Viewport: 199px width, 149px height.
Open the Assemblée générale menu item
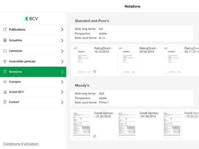click(x=33, y=61)
